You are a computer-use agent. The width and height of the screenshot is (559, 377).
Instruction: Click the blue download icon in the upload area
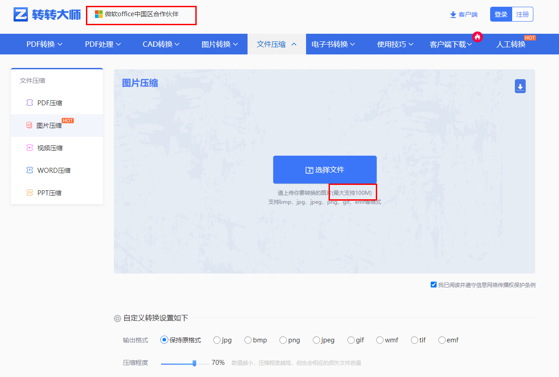coord(520,86)
